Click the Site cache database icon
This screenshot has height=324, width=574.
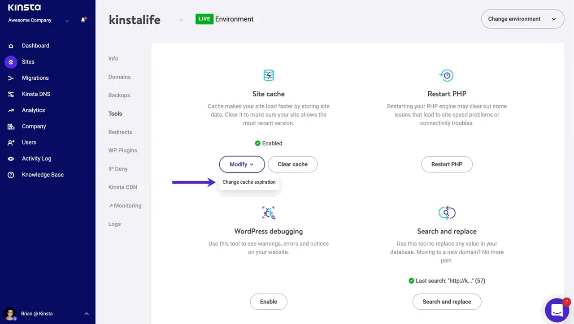[x=268, y=75]
